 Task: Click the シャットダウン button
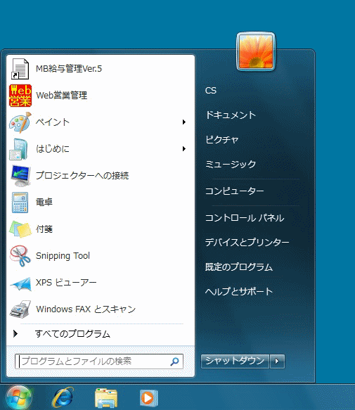pos(235,361)
